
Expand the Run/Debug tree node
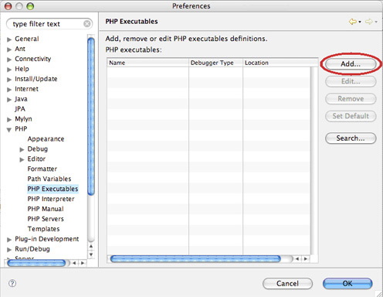(9, 250)
